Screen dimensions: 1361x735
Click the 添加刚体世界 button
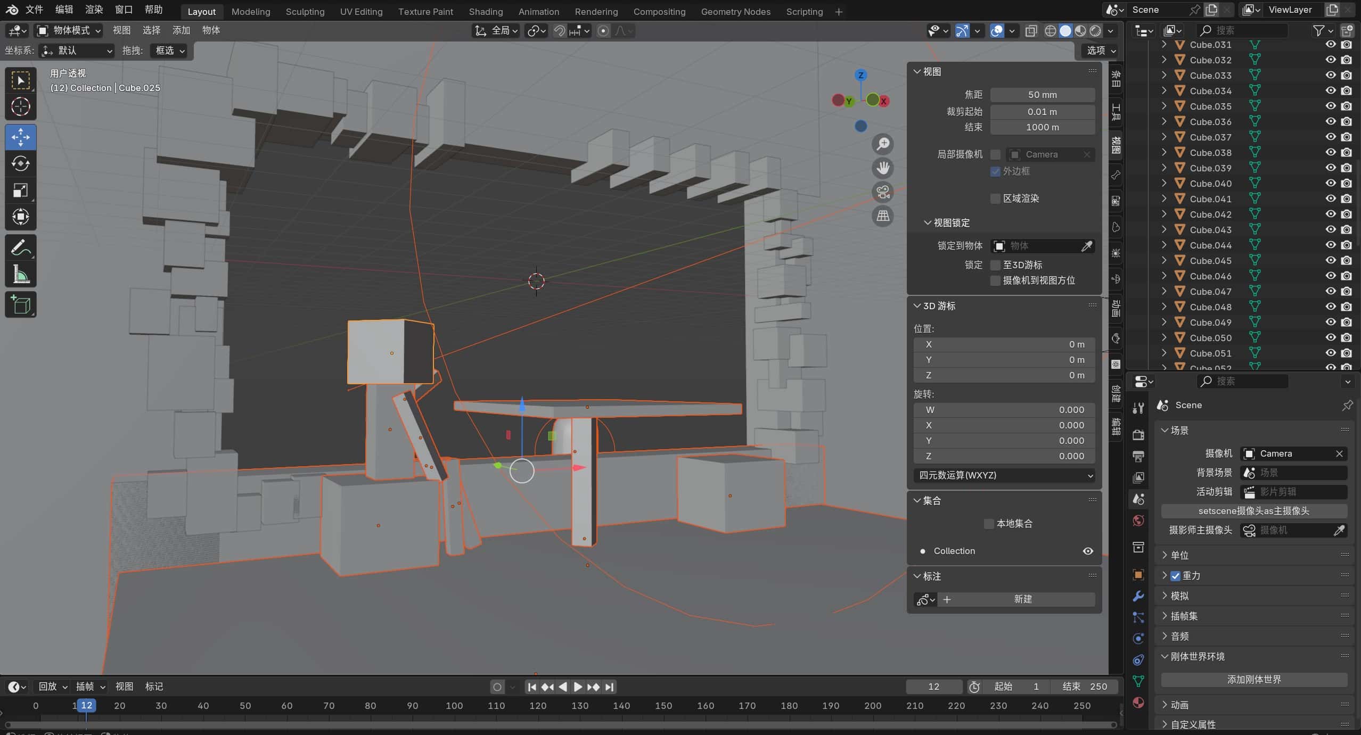coord(1253,679)
